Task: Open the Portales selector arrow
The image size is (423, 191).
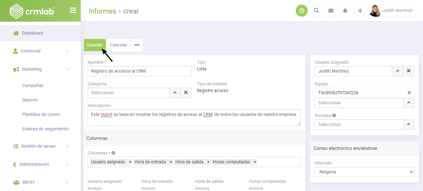Action: (409, 124)
